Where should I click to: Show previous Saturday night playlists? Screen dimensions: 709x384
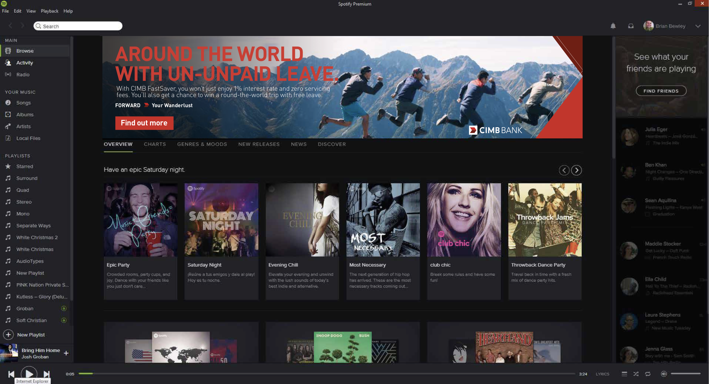coord(564,170)
